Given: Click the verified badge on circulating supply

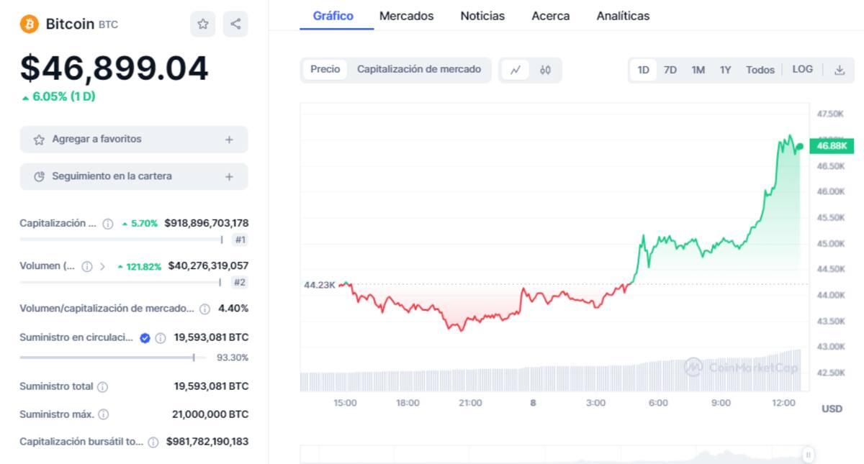Looking at the screenshot, I should click(145, 337).
